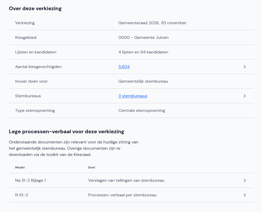The image size is (262, 212).
Task: Open the N 10-2 row chevron
Action: click(245, 195)
